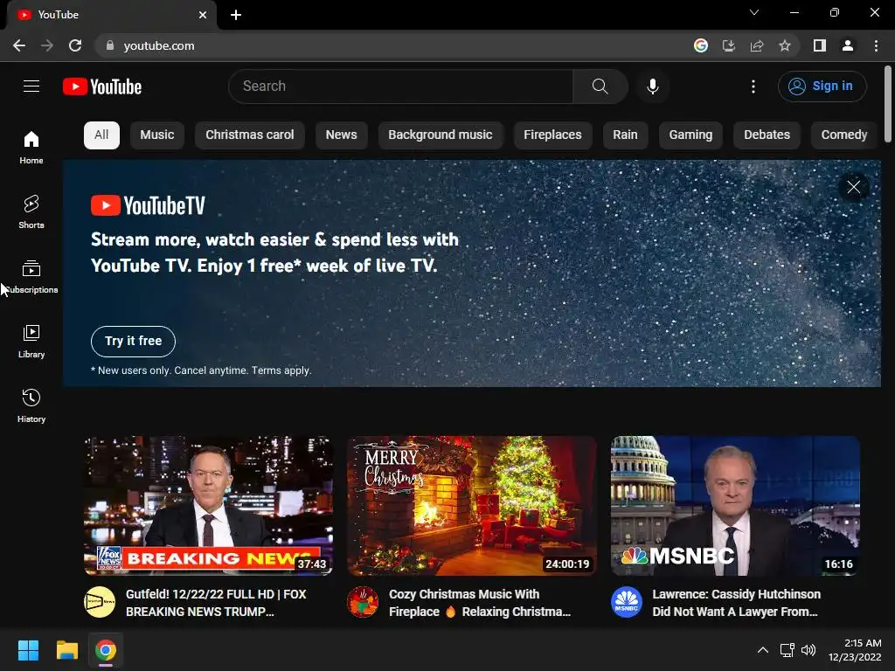Start voice search with microphone icon
Image resolution: width=895 pixels, height=671 pixels.
coord(652,86)
